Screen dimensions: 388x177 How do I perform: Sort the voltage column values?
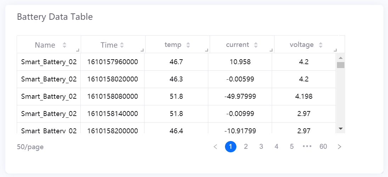tap(321, 45)
